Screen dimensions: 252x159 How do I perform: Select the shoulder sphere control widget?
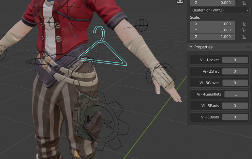point(141,25)
